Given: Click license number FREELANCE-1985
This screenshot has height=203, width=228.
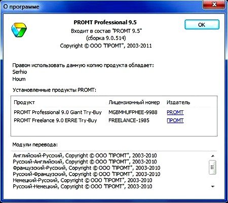Looking at the screenshot, I should click(129, 120).
